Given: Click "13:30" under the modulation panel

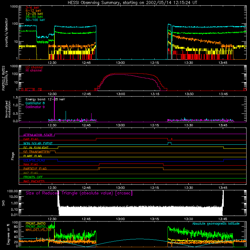Looking at the screenshot, I should [189, 125].
